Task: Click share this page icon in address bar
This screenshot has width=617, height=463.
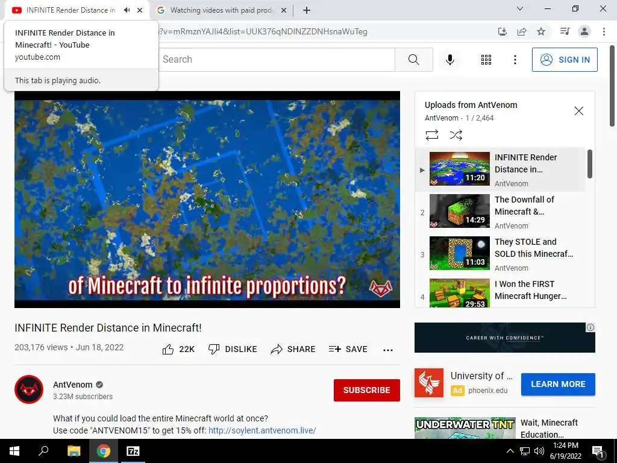Action: [x=522, y=31]
